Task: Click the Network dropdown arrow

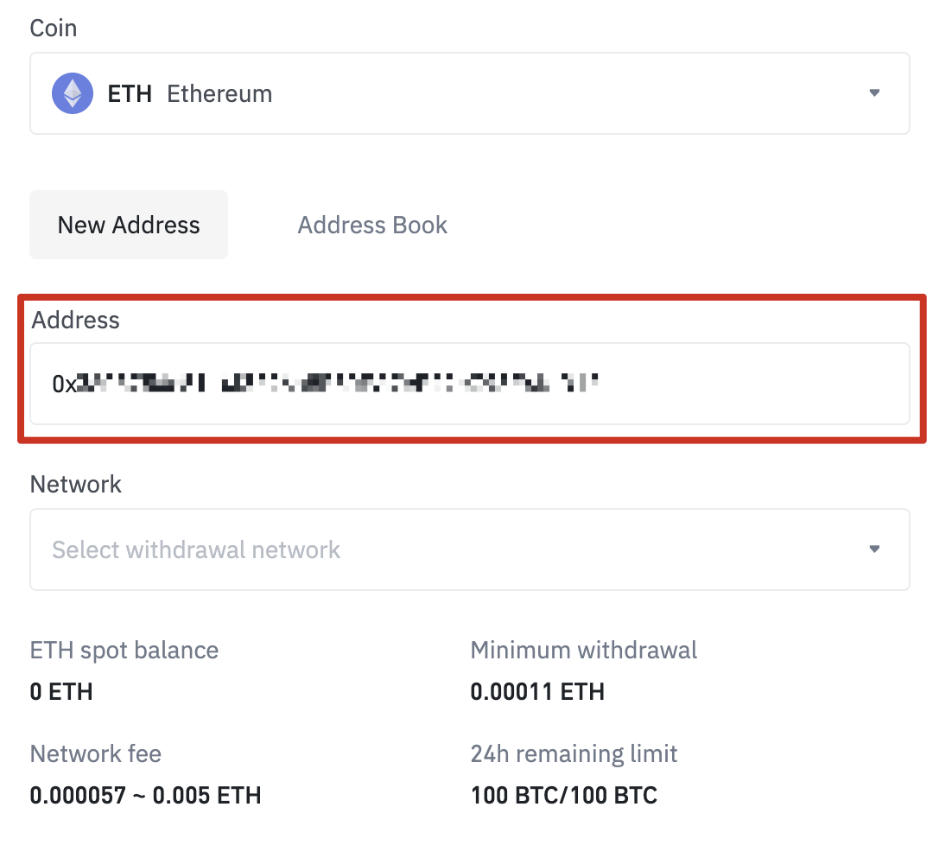Action: click(874, 550)
